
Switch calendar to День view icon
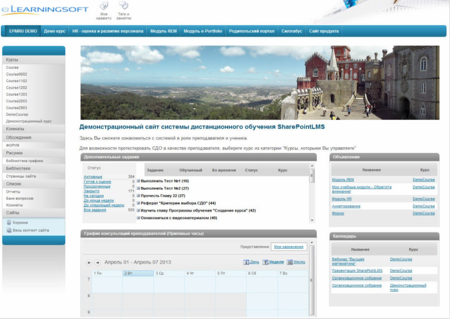coord(246,262)
